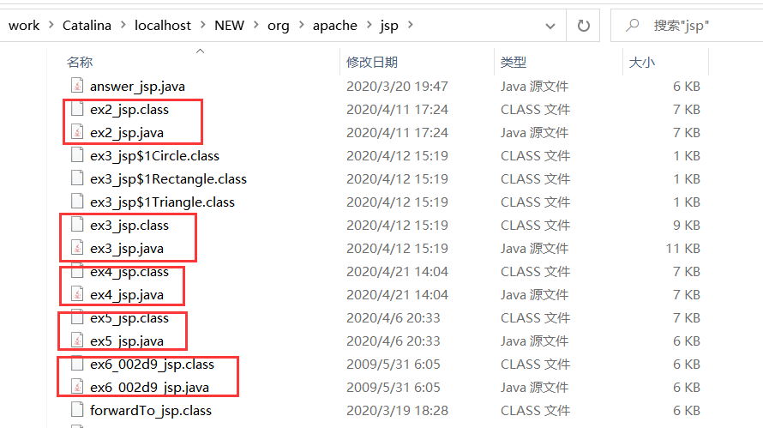Click the ex3_jsp.java file icon
The width and height of the screenshot is (763, 428).
tap(77, 248)
